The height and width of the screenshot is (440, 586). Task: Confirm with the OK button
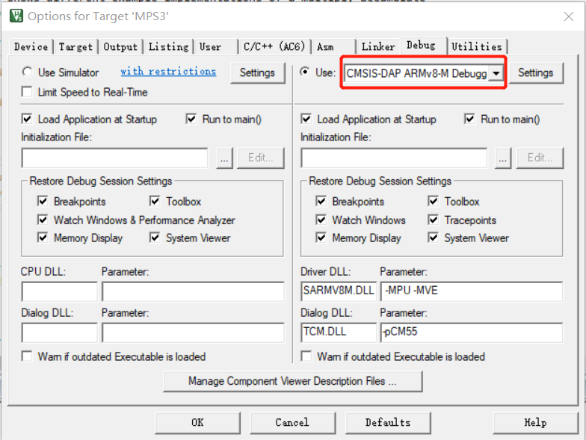197,423
